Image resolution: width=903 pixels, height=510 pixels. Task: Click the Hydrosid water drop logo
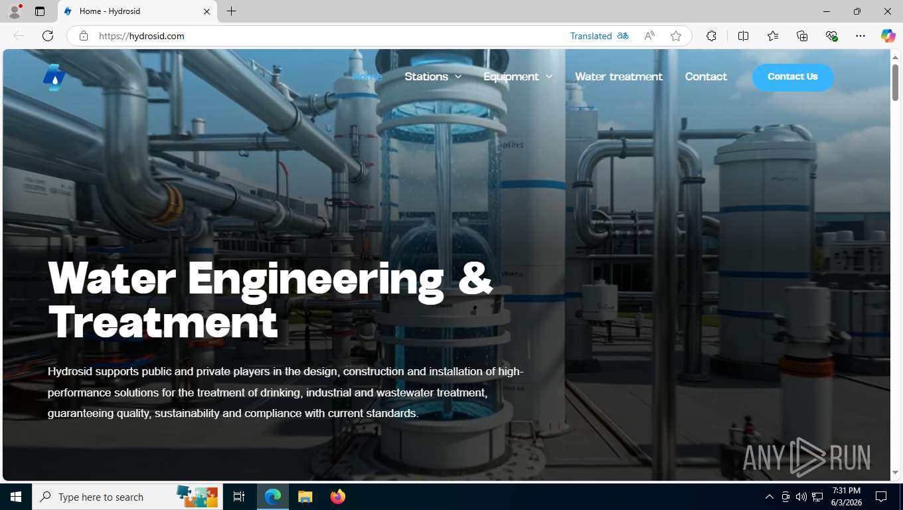[54, 77]
